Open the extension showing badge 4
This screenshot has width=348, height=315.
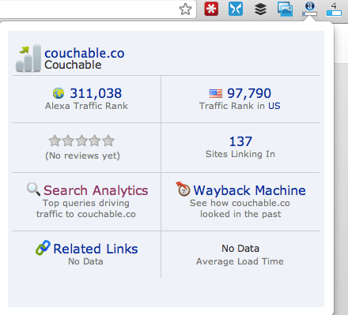tap(334, 9)
